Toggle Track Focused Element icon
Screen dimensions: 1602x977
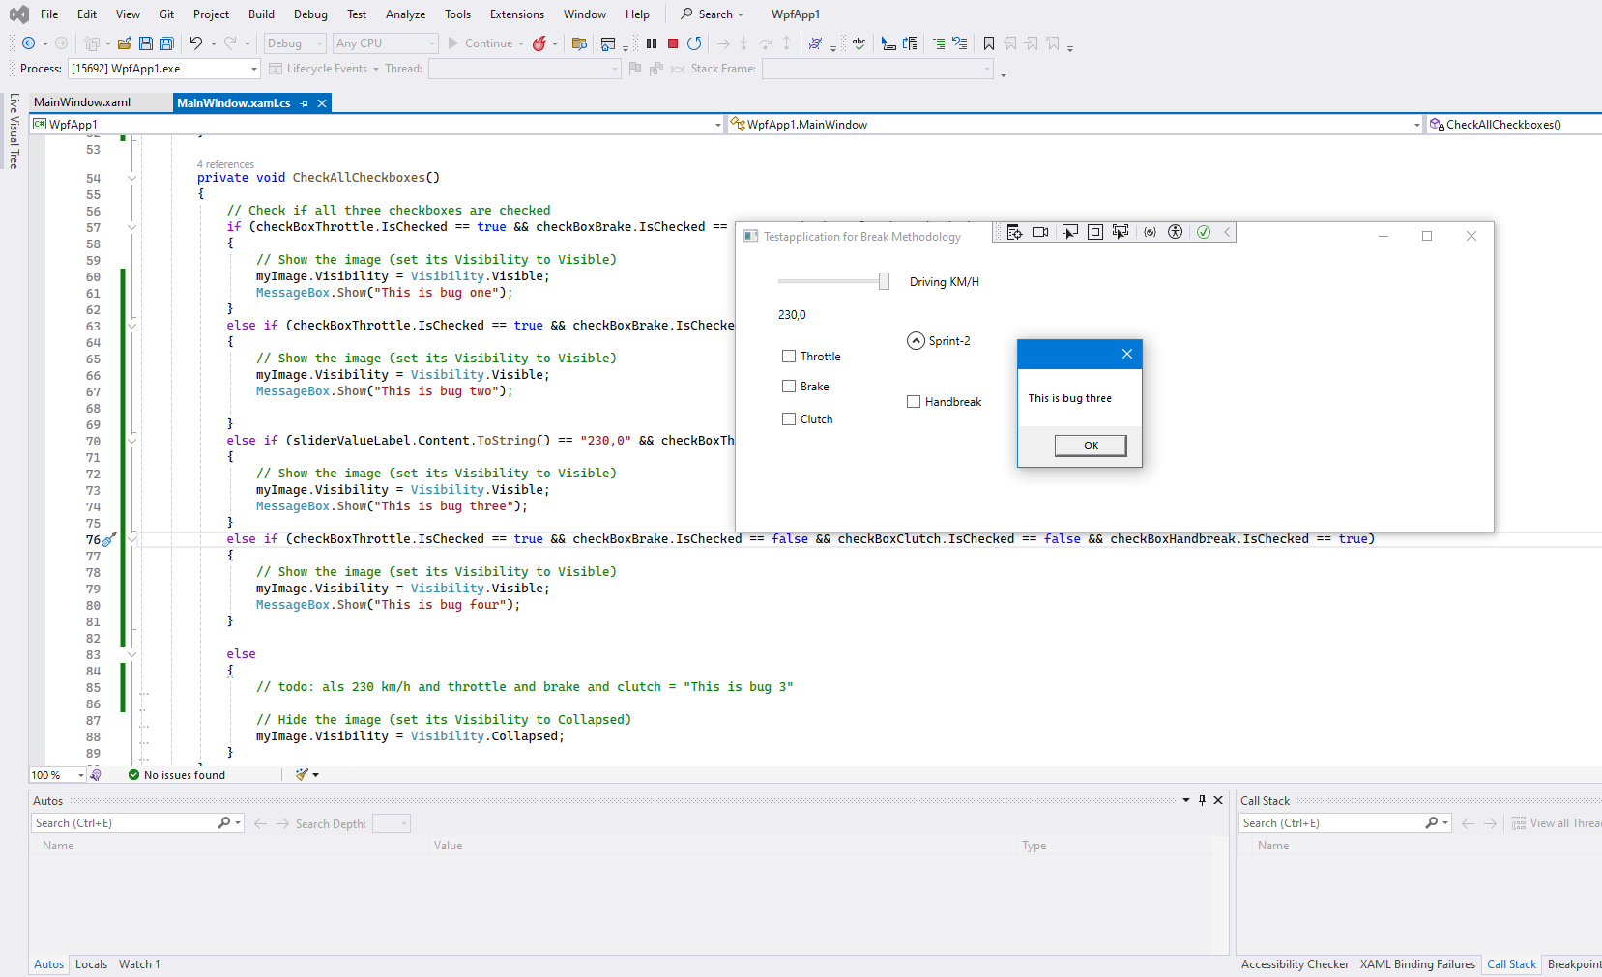1121,232
